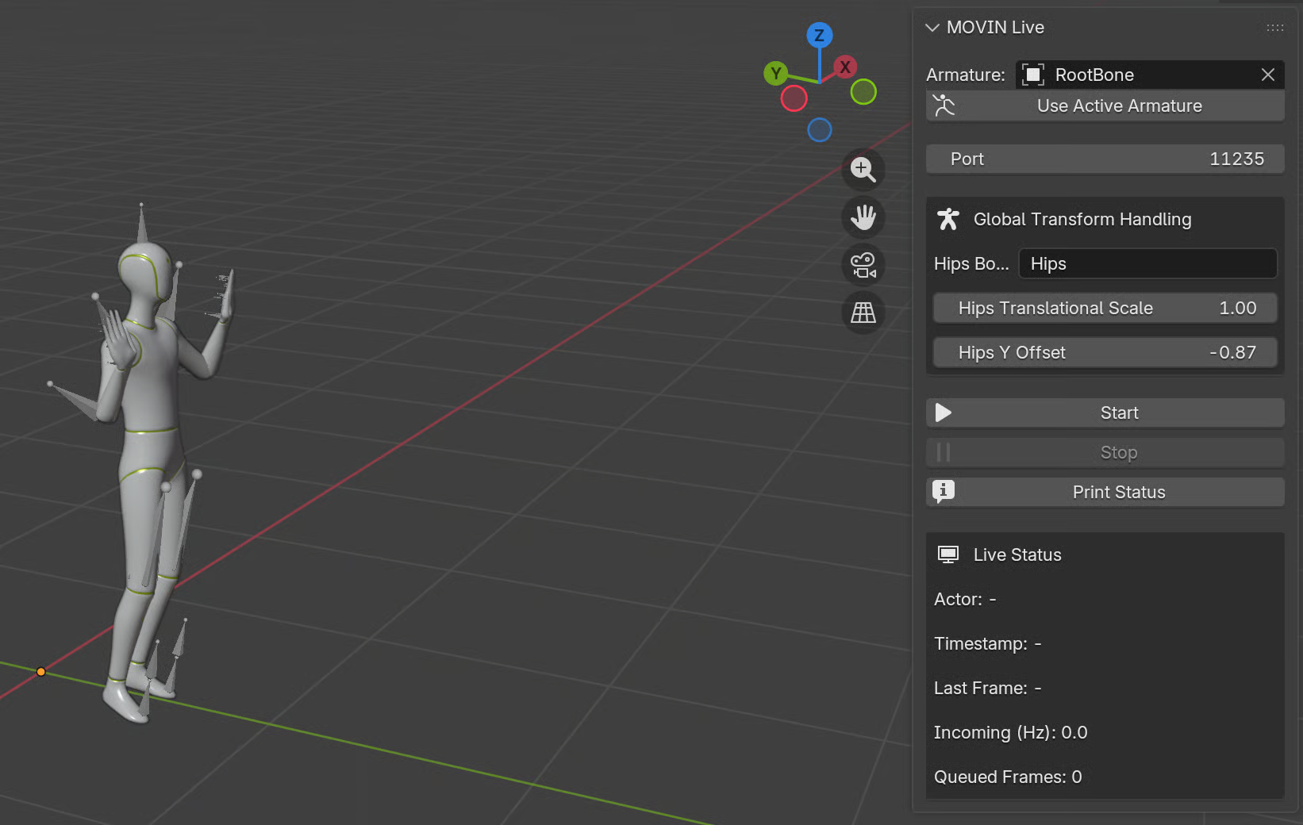Click the green Y axis gizmo ball
Screen dimensions: 1303x825
(775, 74)
